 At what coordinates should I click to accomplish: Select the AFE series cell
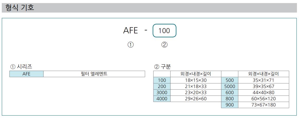click(x=26, y=74)
